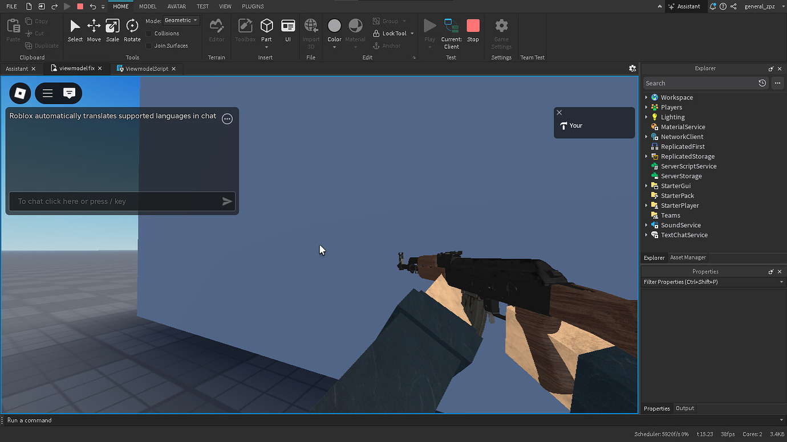Open the Output panel
Screen dimensions: 787x442
[x=684, y=408]
